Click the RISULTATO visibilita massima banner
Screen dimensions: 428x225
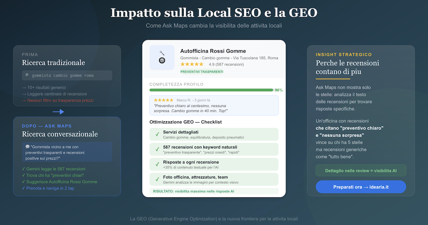[214, 191]
